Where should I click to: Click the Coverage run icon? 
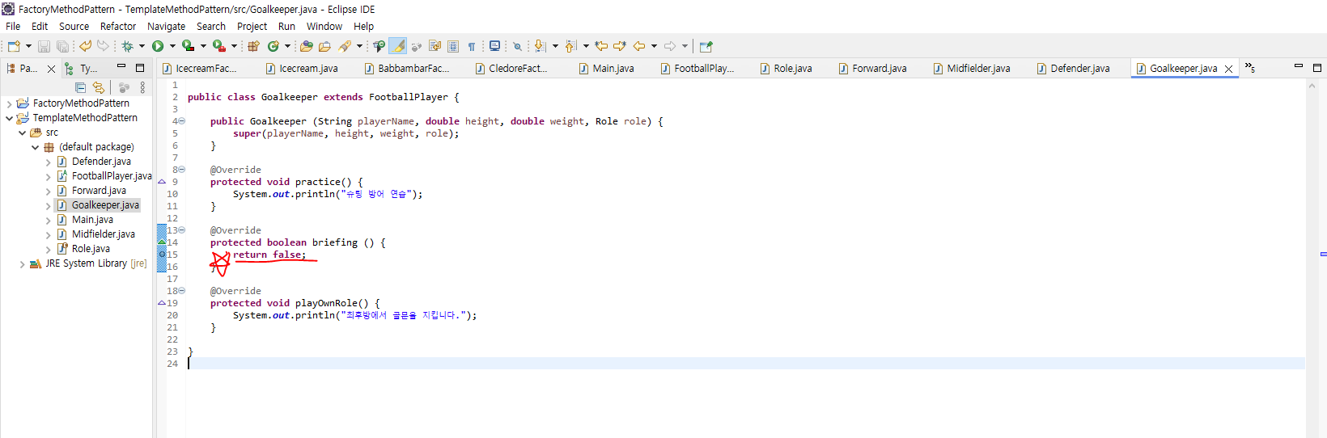[188, 46]
